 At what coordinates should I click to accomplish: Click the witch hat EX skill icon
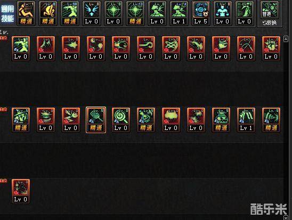click(x=21, y=120)
